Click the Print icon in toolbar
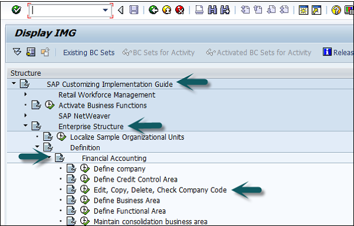The image size is (354, 226). pyautogui.click(x=199, y=10)
